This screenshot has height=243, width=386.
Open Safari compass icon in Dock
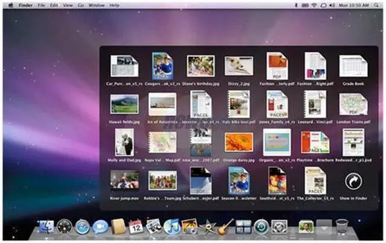tap(83, 227)
